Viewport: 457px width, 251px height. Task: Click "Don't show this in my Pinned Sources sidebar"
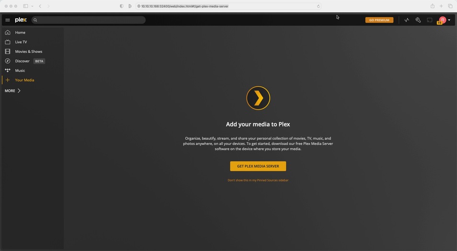click(258, 180)
